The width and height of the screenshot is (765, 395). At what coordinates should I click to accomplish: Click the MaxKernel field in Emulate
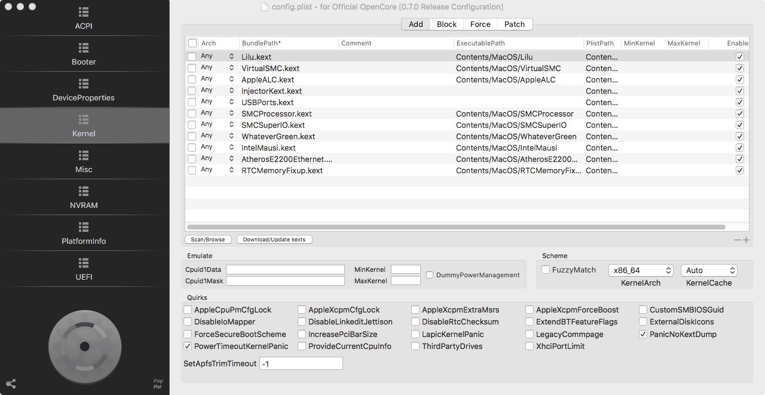coord(406,281)
